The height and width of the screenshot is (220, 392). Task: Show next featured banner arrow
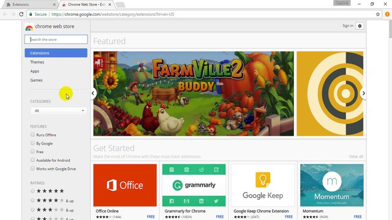[363, 94]
